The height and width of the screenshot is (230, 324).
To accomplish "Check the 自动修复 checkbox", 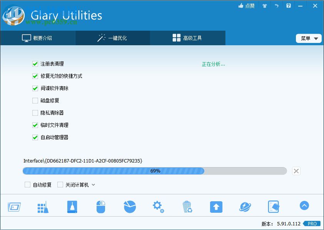I will [x=27, y=184].
